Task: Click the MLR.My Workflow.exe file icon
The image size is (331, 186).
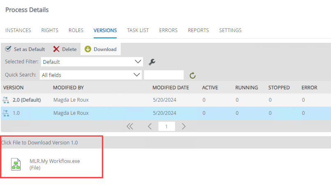Action: pos(16,164)
